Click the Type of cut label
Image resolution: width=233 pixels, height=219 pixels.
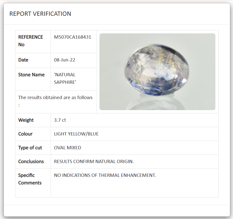point(30,148)
